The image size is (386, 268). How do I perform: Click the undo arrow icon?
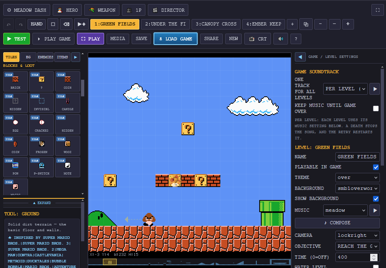(x=9, y=24)
